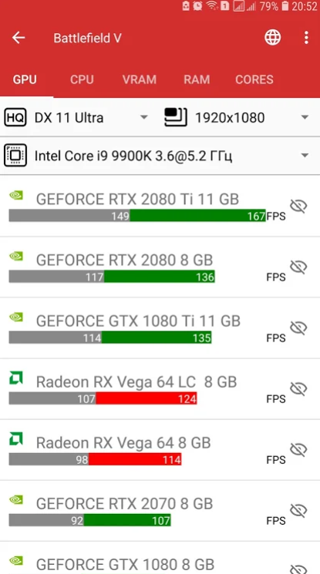Toggle visibility of GEFORCE GTX 1080 Ti
Screen dimensions: 320x574
298,328
